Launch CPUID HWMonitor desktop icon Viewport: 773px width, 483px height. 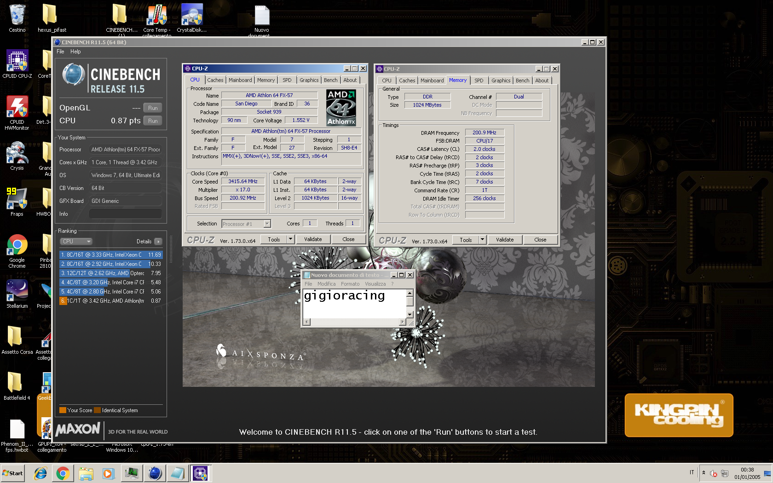click(17, 113)
